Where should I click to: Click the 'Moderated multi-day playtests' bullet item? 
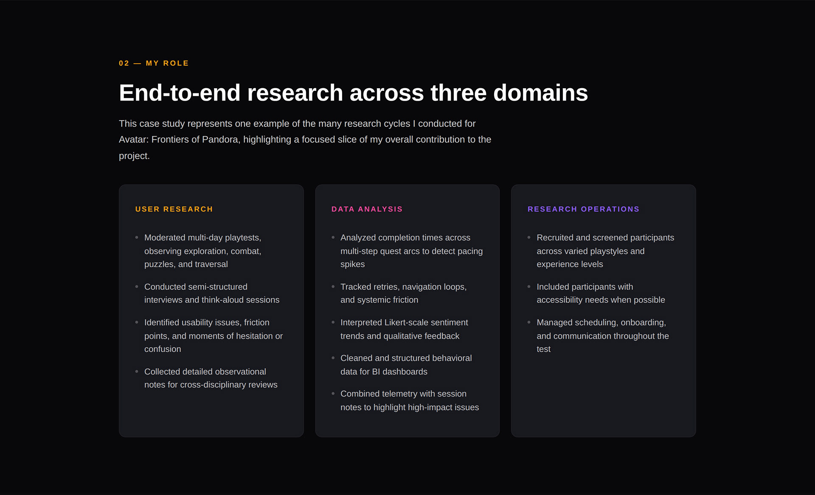click(x=203, y=251)
